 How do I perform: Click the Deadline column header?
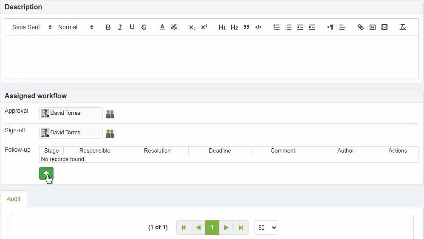tap(220, 150)
